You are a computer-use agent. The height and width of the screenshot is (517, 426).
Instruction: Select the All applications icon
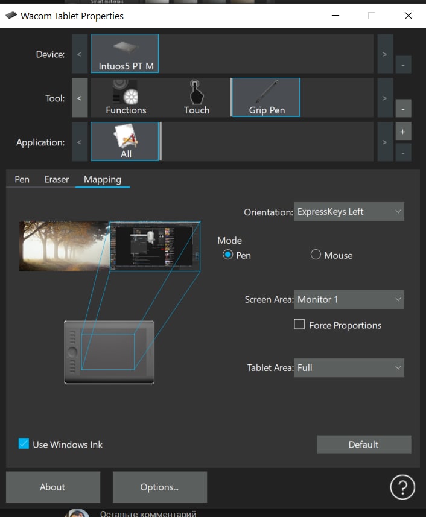[125, 141]
